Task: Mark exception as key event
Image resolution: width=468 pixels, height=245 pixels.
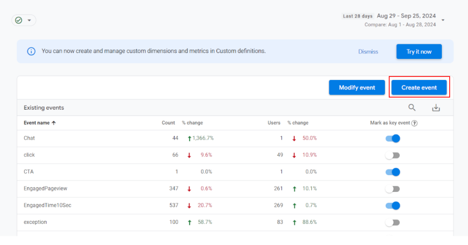Action: point(393,223)
